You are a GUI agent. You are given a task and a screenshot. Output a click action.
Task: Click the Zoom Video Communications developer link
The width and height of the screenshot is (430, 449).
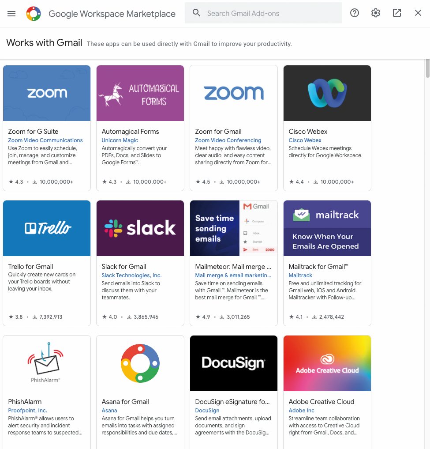[x=45, y=140]
